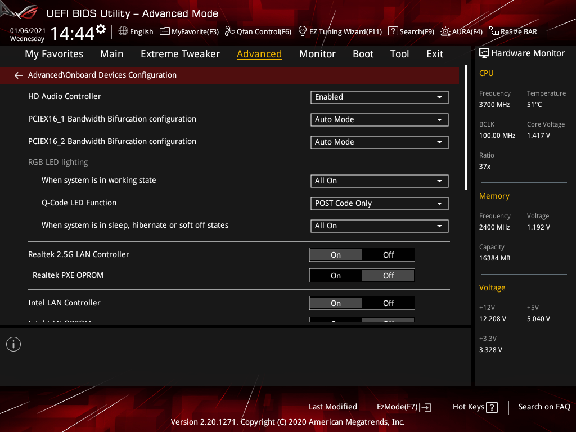Open the Monitor tab
Viewport: 576px width, 432px height.
click(x=317, y=54)
